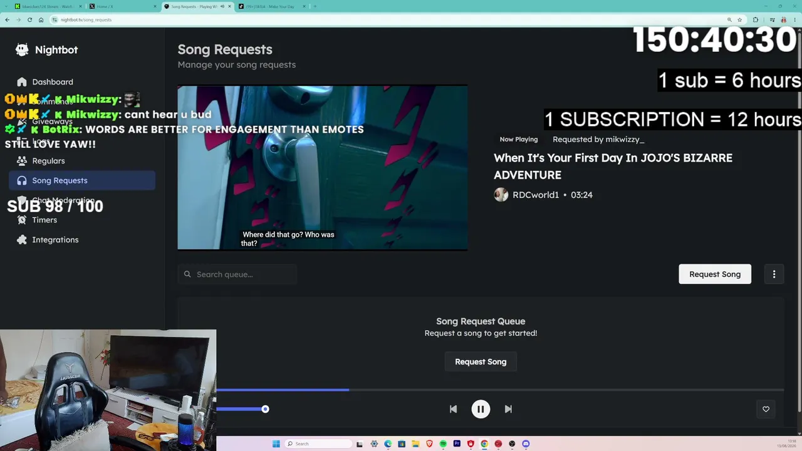This screenshot has height=451, width=802.
Task: Open Premiere Pro from the taskbar
Action: [x=457, y=444]
